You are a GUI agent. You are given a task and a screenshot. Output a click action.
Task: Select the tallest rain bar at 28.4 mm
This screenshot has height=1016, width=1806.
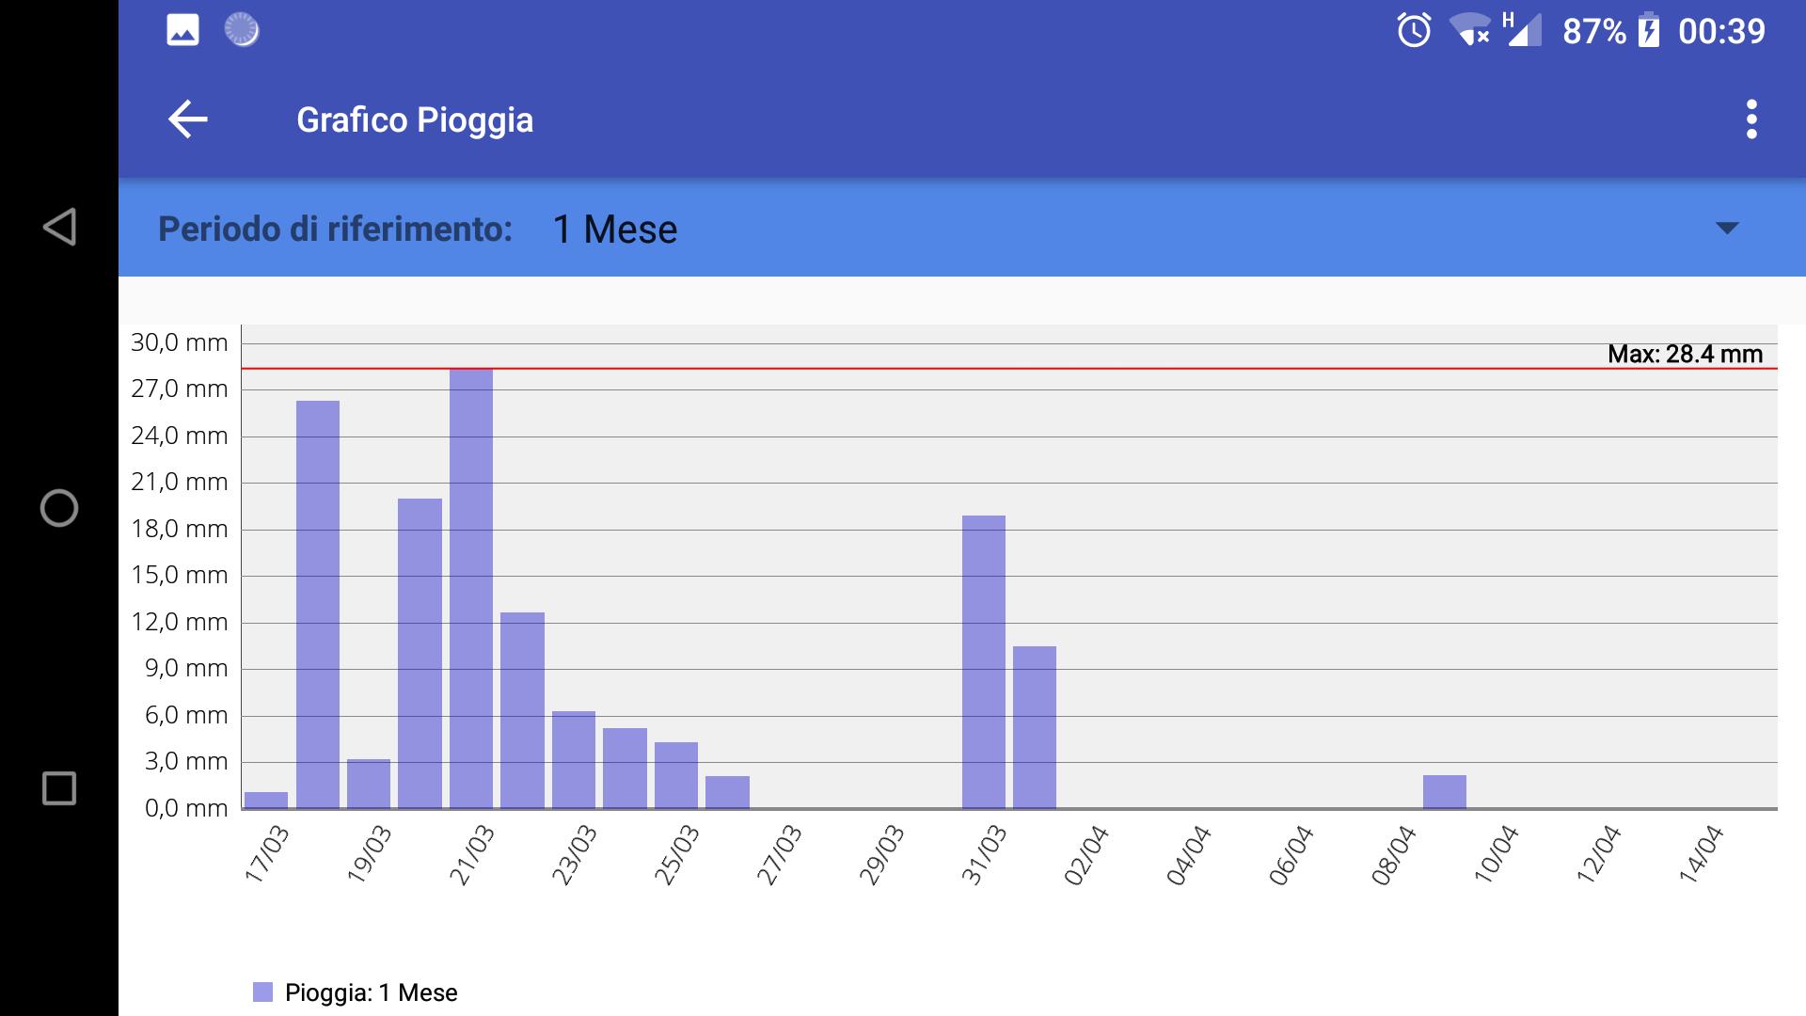click(471, 589)
